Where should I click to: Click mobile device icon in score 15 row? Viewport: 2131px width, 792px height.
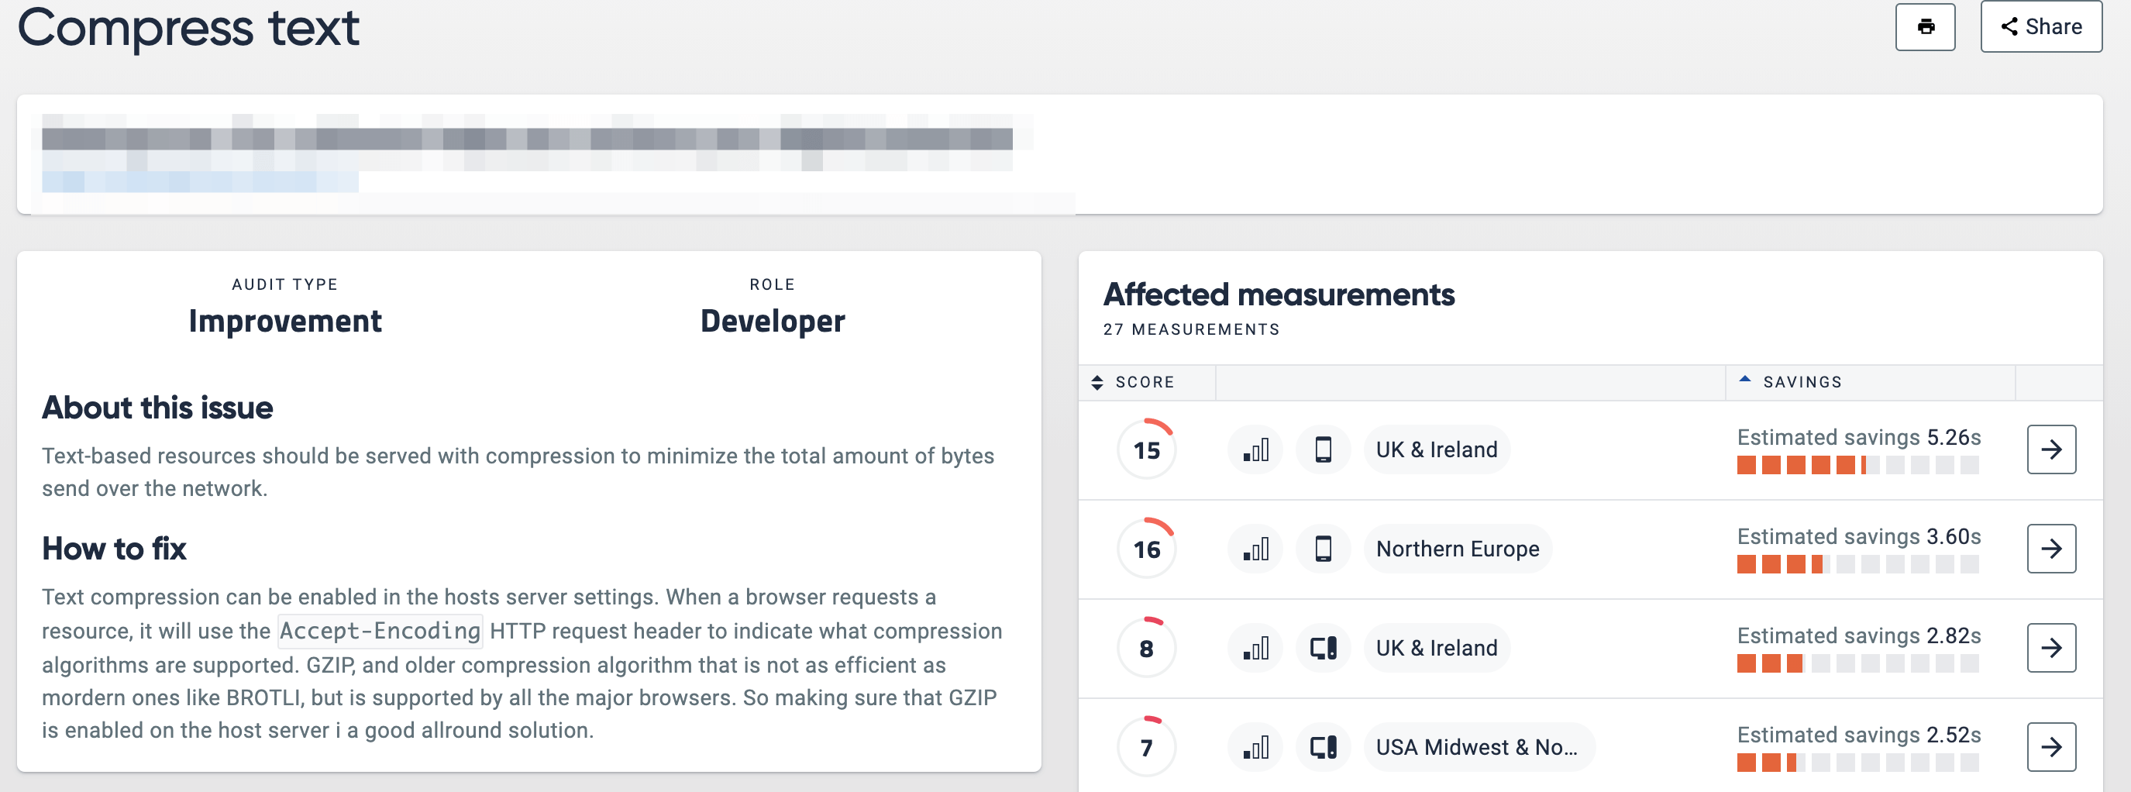pos(1323,449)
